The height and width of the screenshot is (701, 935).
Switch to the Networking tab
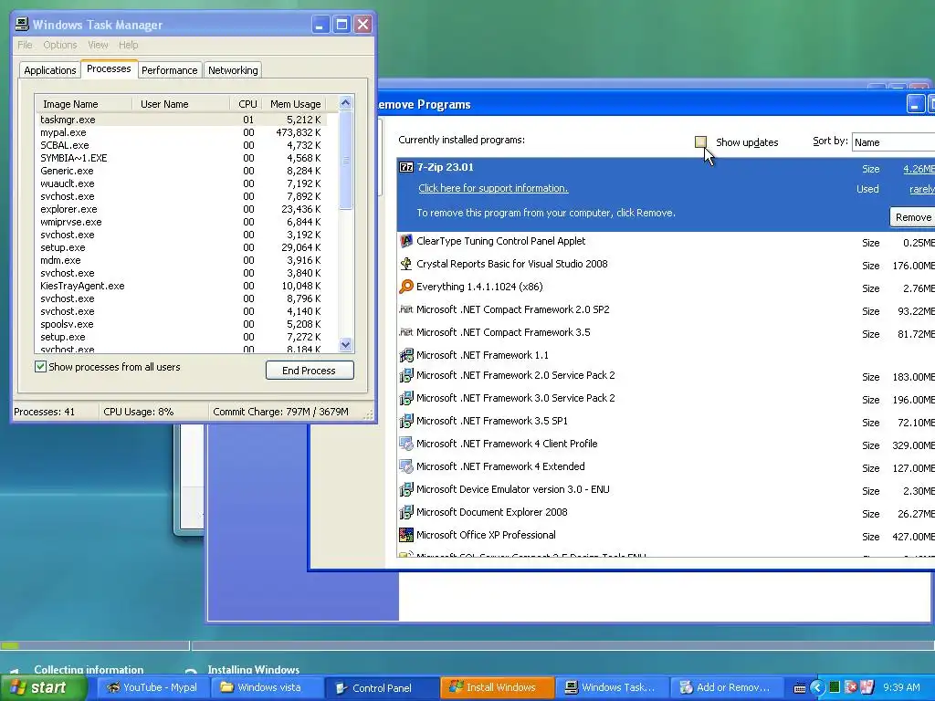tap(233, 70)
